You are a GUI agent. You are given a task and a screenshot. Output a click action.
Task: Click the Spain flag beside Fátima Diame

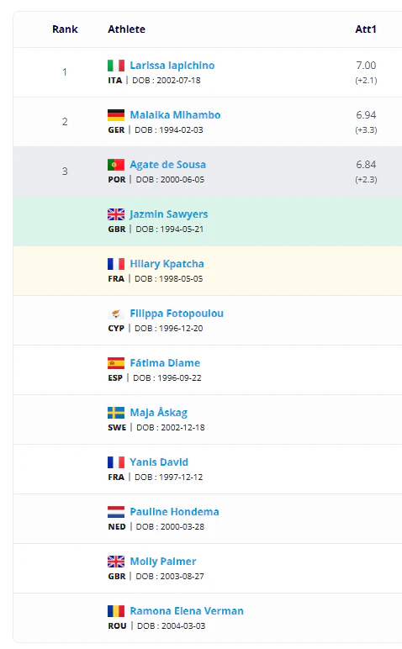(116, 363)
